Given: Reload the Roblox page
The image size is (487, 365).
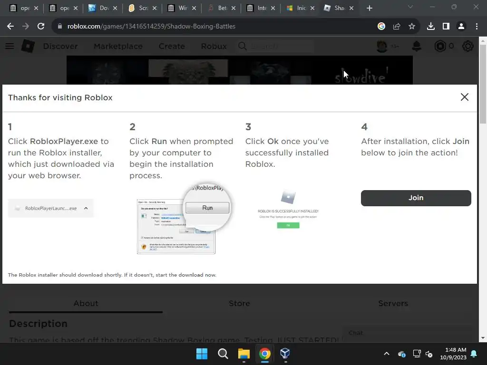Looking at the screenshot, I should [x=41, y=27].
